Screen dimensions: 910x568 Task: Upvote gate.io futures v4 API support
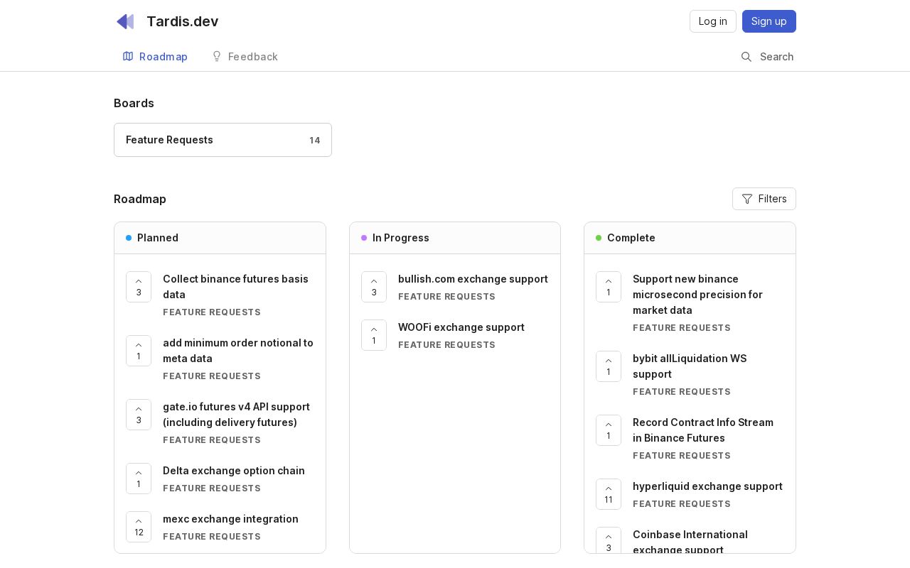click(x=139, y=415)
